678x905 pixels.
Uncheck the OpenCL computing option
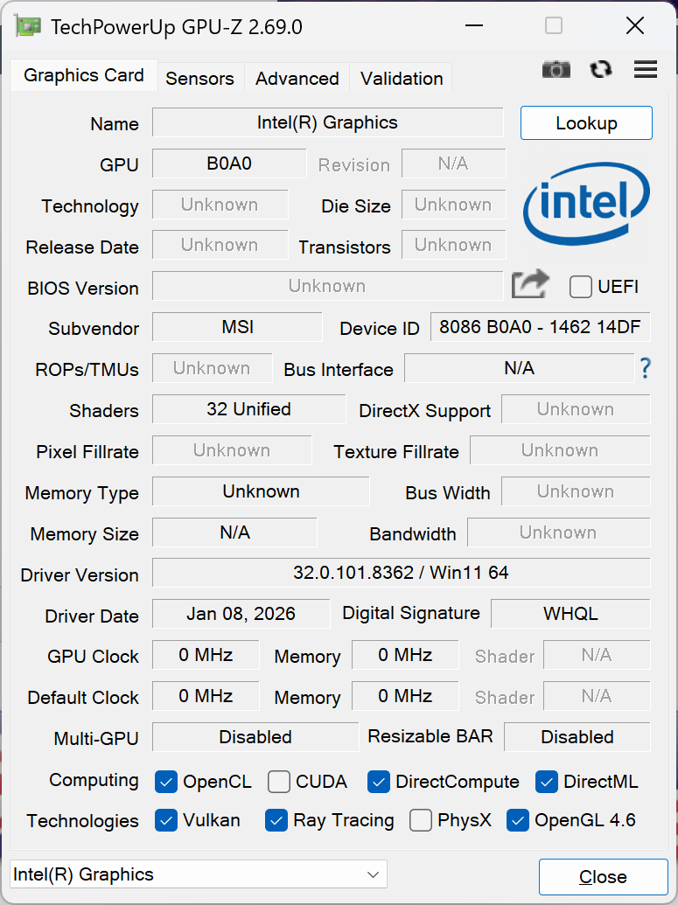[166, 782]
